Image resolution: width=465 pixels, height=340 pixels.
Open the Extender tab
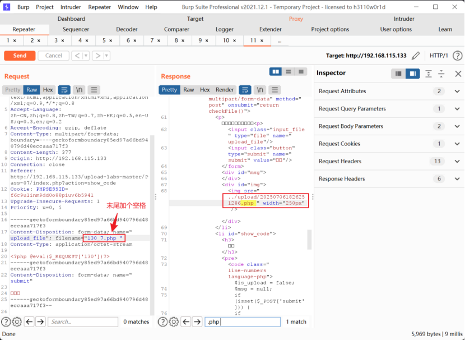click(x=271, y=29)
